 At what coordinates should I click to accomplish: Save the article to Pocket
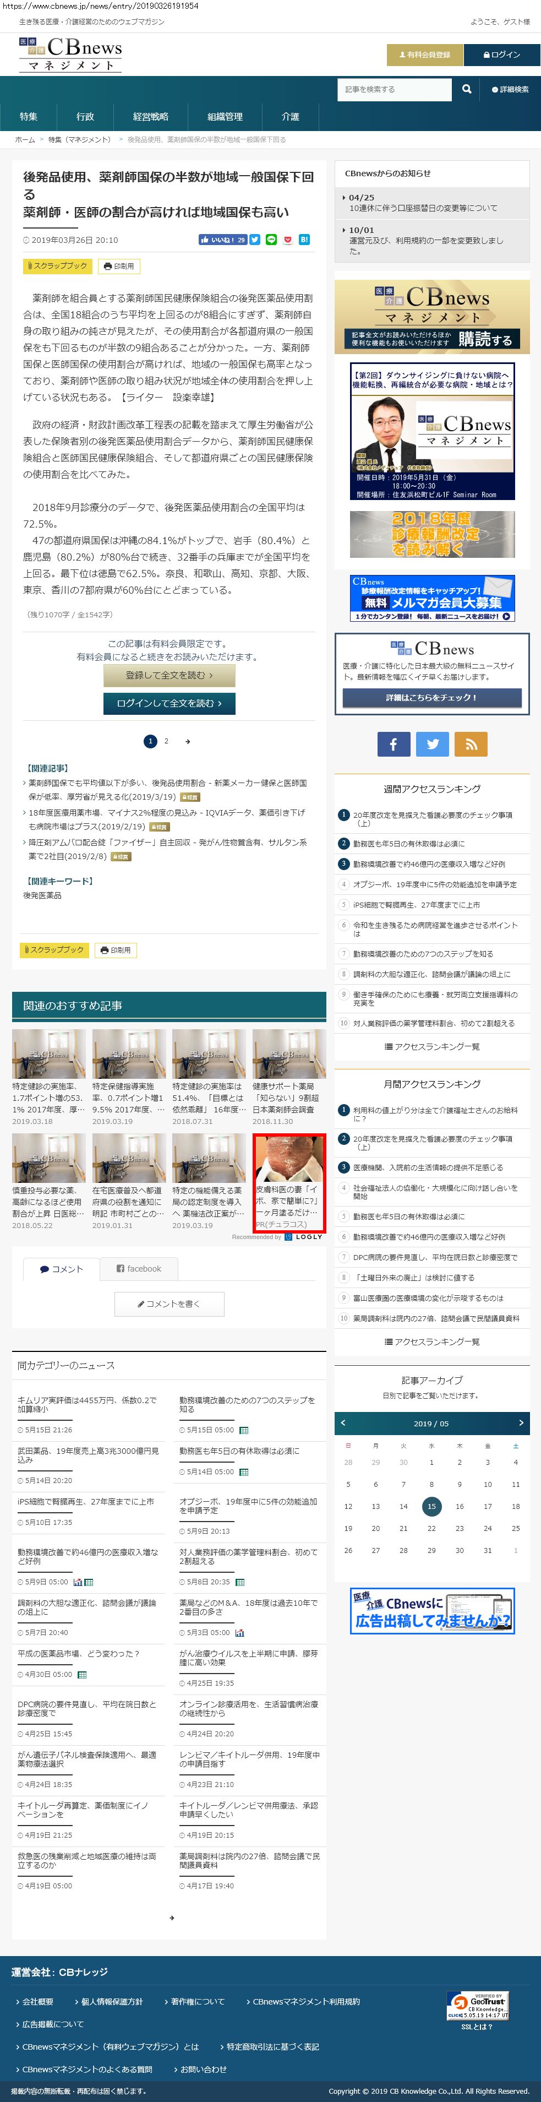coord(287,240)
